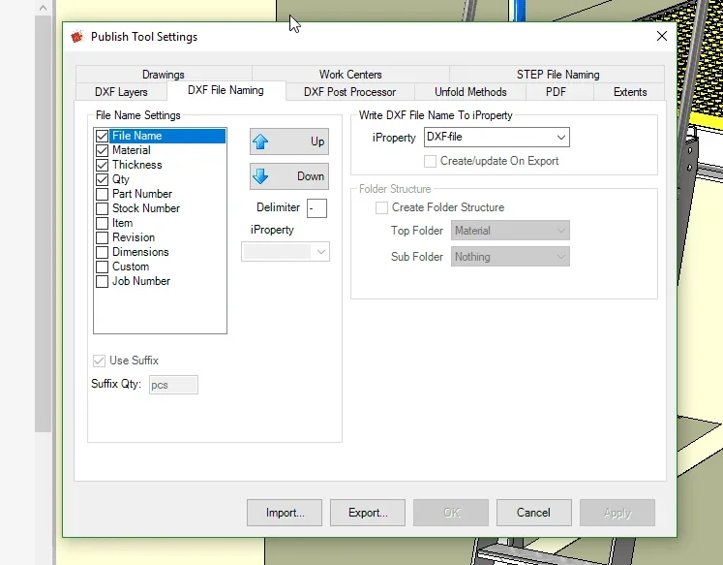Viewport: 723px width, 565px height.
Task: Switch to the Work Centers tab
Action: [x=350, y=75]
